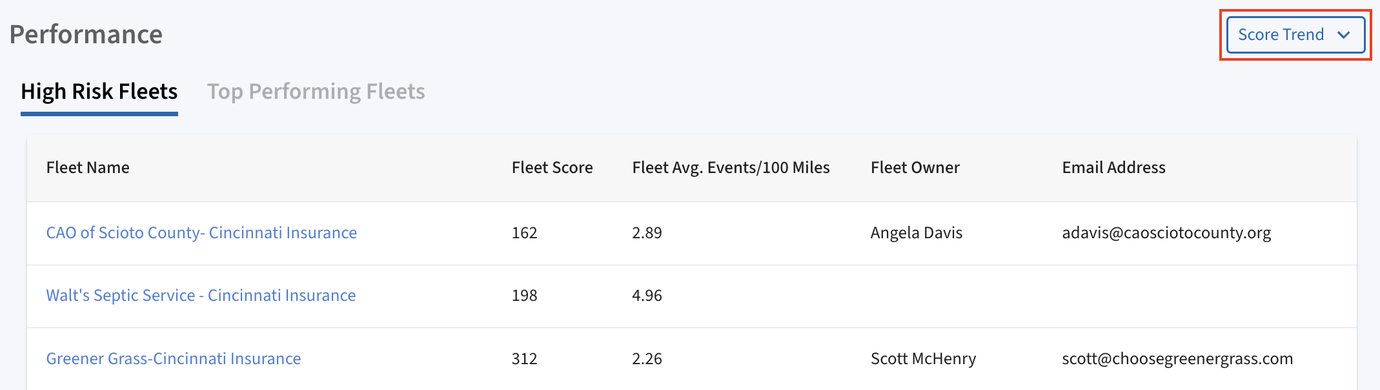Click the Fleet Owner column header
Image resolution: width=1380 pixels, height=390 pixels.
point(915,168)
